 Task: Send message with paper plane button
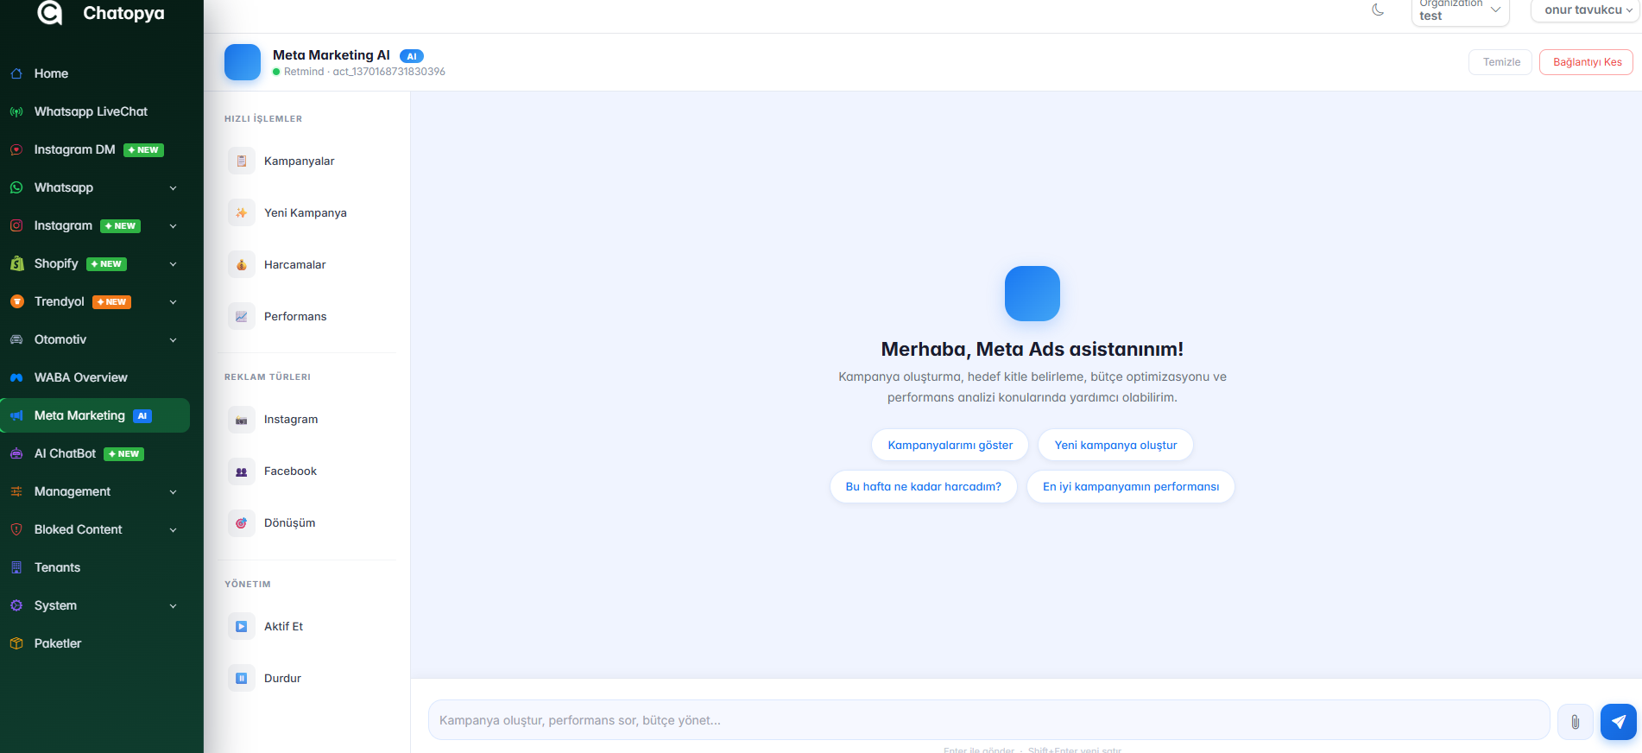[x=1619, y=722]
